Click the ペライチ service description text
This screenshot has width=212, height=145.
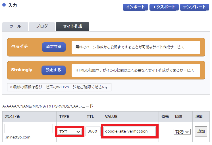tap(130, 47)
